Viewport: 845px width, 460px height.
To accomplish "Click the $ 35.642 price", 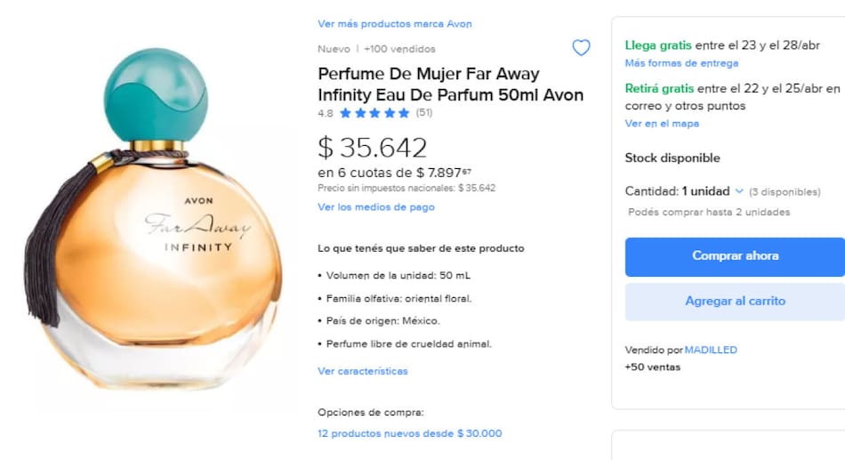I will click(x=373, y=148).
